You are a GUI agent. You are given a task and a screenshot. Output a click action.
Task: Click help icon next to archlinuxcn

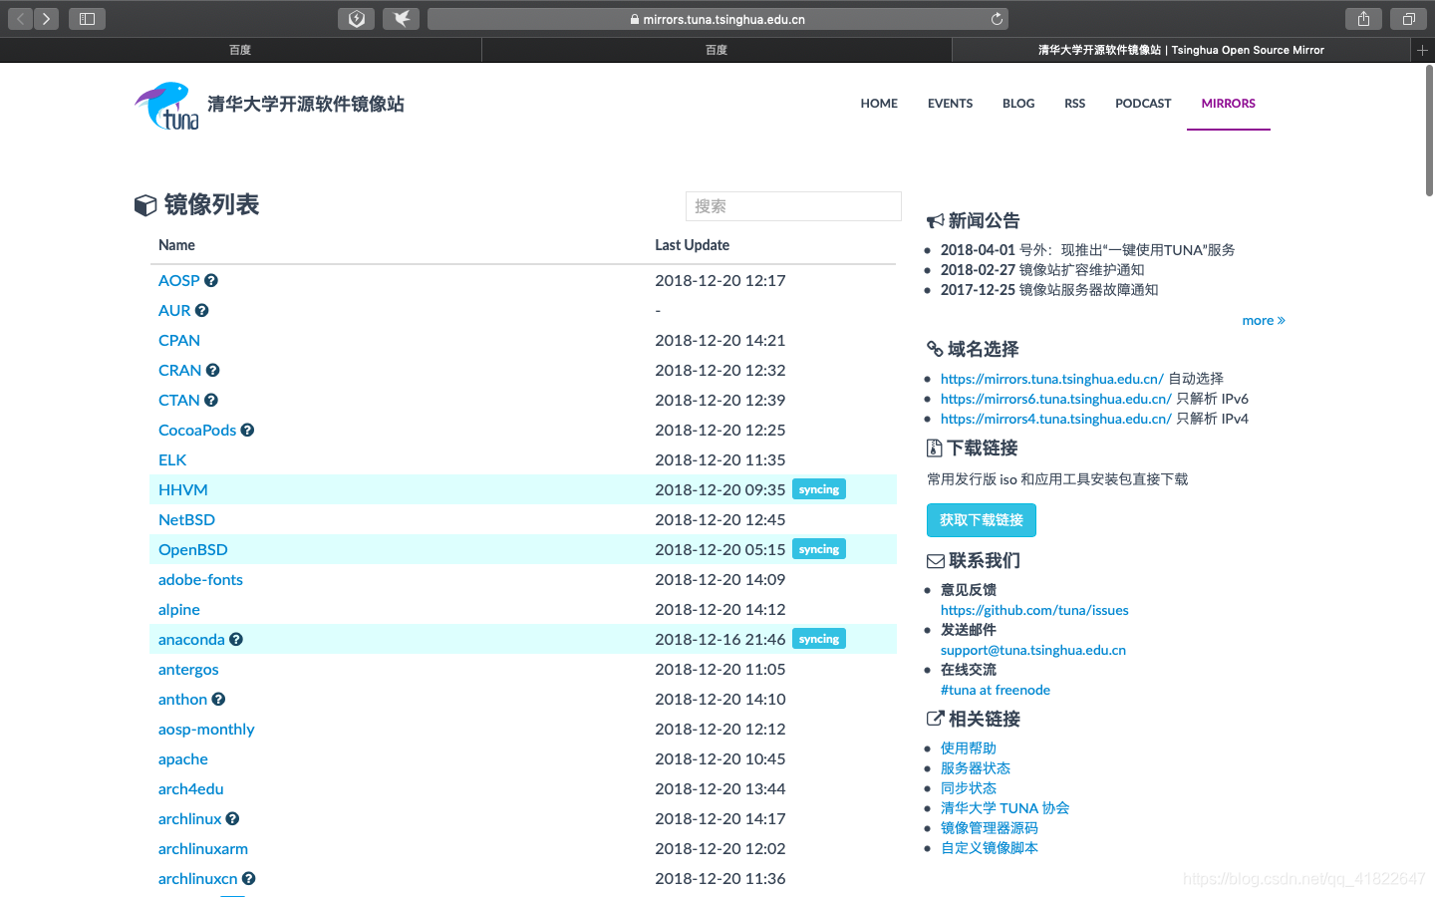pyautogui.click(x=249, y=879)
